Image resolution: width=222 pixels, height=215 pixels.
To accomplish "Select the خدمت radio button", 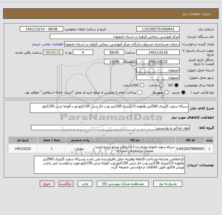I will (x=161, y=85).
